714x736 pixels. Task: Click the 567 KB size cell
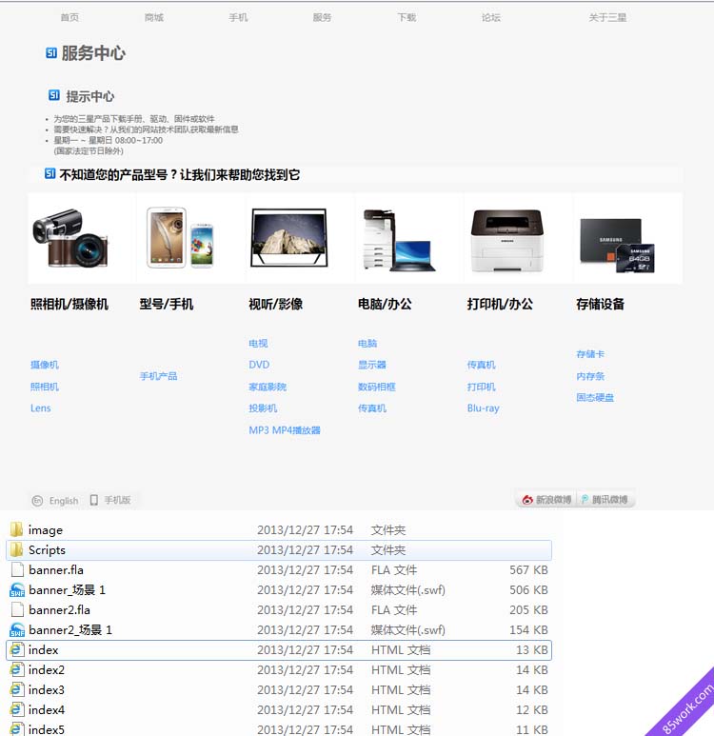528,569
